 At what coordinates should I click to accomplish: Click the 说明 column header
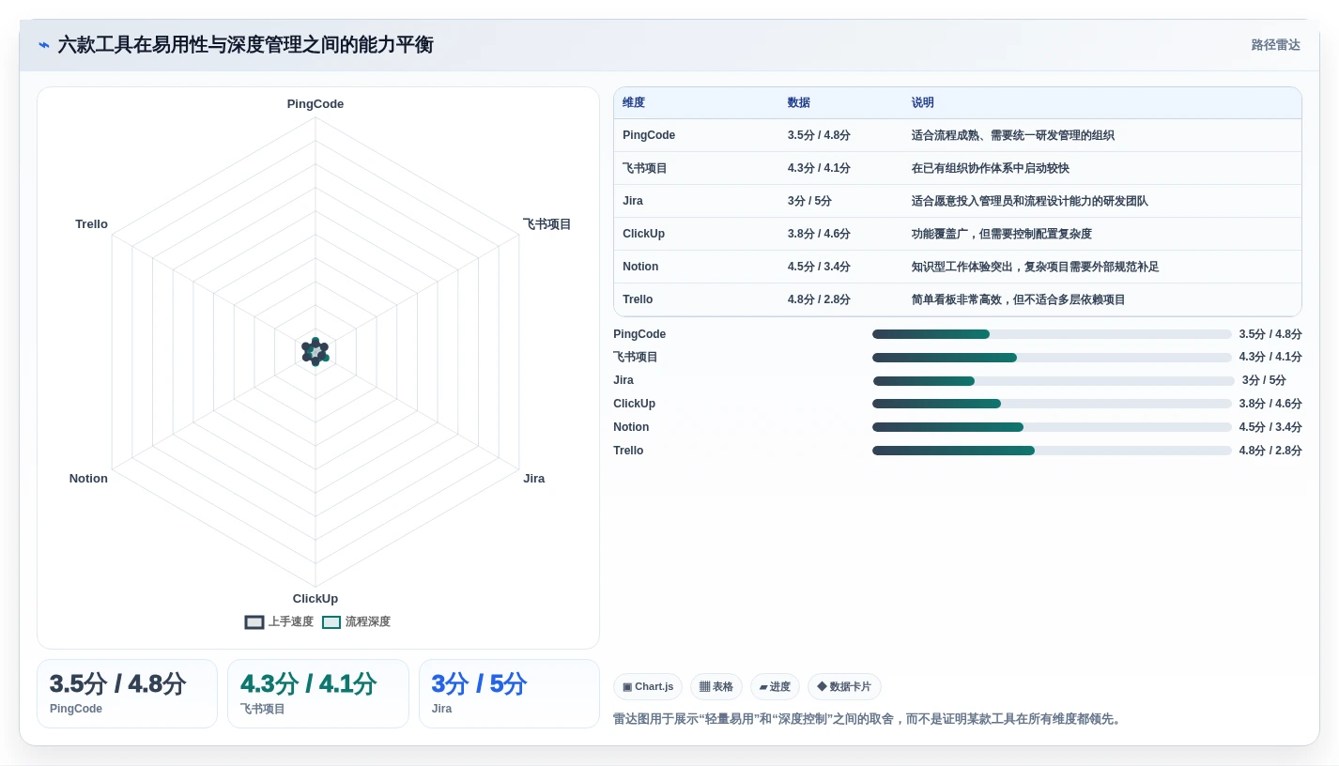click(x=923, y=102)
